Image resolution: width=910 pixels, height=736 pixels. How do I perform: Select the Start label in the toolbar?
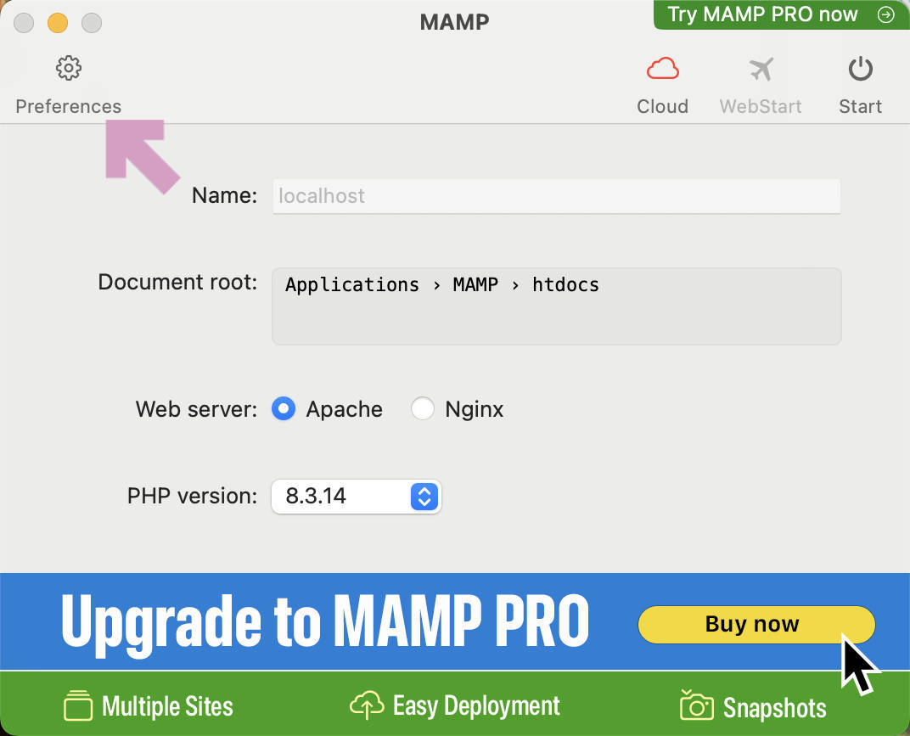click(860, 106)
